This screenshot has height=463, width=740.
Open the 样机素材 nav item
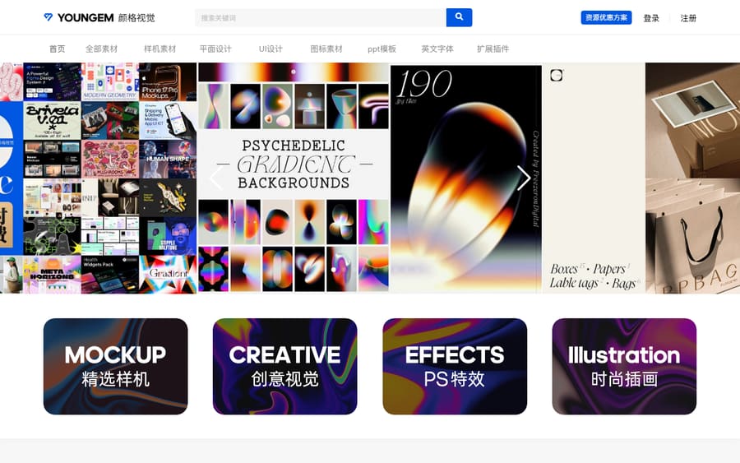pos(160,49)
